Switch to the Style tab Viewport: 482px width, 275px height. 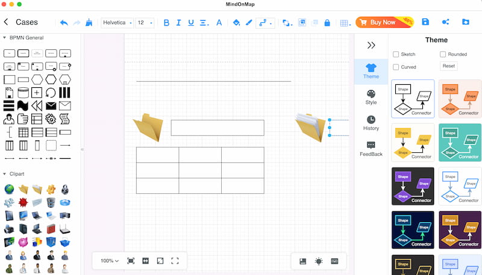(371, 97)
